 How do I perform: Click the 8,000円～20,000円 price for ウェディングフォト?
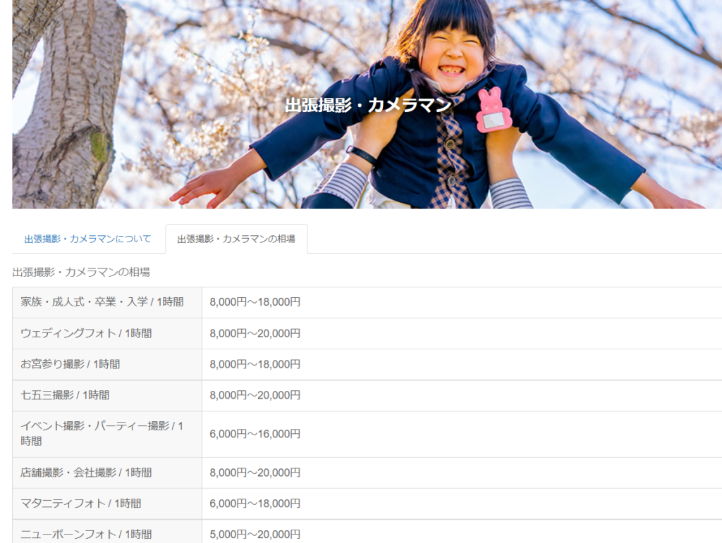[255, 333]
